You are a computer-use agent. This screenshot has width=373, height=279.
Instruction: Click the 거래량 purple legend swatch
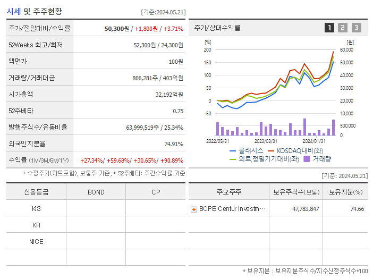point(307,159)
